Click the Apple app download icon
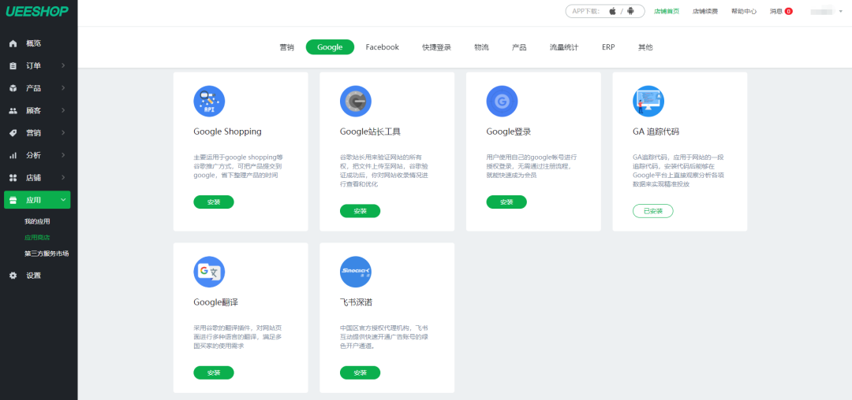Screen dimensions: 852x400 612,11
